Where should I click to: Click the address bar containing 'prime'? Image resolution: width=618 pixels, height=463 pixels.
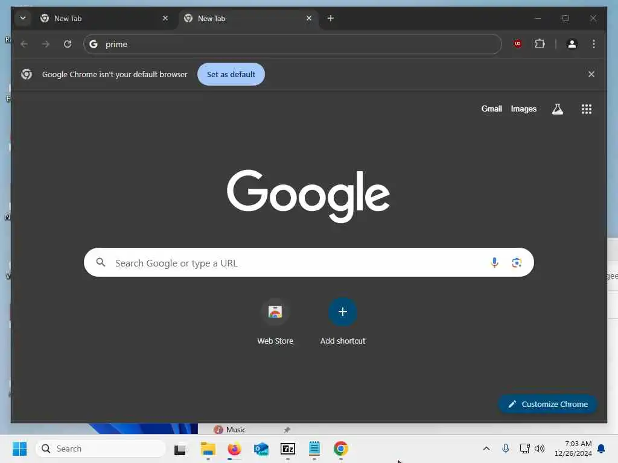coord(293,44)
